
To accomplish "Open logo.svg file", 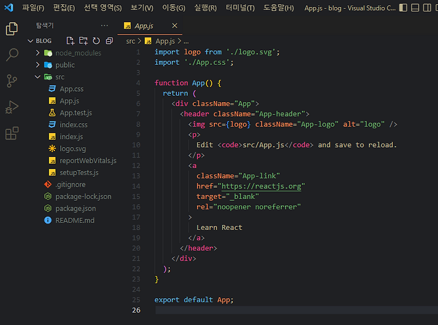I will tap(72, 149).
